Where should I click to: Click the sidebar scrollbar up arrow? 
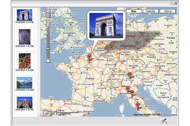pos(39,9)
